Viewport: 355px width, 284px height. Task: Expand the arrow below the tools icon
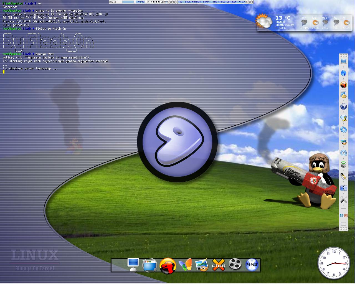click(343, 205)
